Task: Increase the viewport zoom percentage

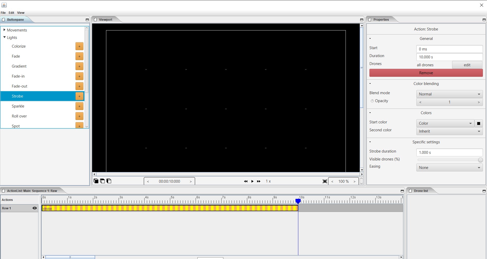Action: click(x=355, y=181)
